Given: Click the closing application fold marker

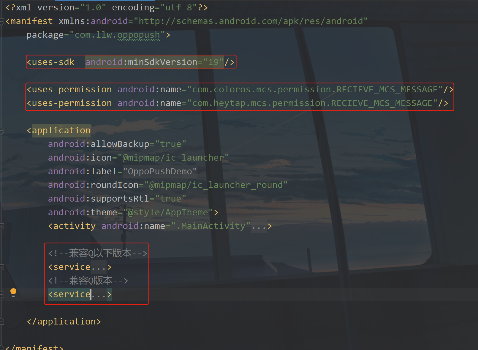Looking at the screenshot, I should coord(1,322).
